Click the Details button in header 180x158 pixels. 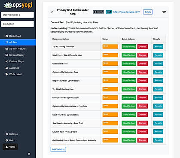pos(148,12)
